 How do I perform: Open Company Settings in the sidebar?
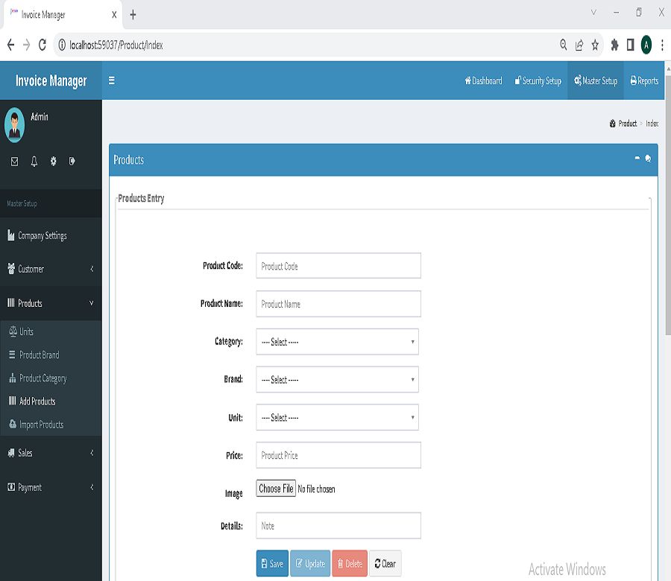(51, 235)
